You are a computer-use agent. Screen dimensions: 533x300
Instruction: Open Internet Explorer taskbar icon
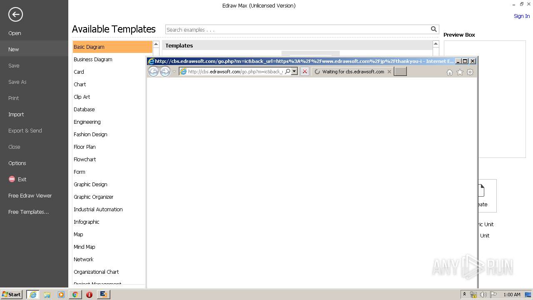[x=33, y=295]
